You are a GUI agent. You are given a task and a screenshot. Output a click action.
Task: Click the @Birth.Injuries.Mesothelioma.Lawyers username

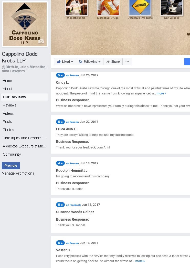point(25,69)
